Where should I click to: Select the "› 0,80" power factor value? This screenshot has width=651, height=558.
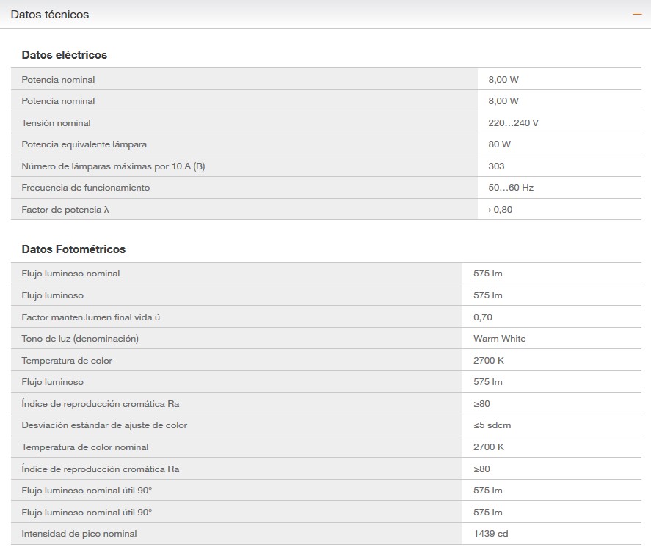pyautogui.click(x=501, y=210)
